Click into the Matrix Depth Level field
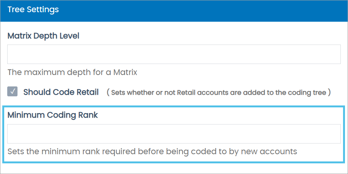The height and width of the screenshot is (174, 348). [174, 54]
